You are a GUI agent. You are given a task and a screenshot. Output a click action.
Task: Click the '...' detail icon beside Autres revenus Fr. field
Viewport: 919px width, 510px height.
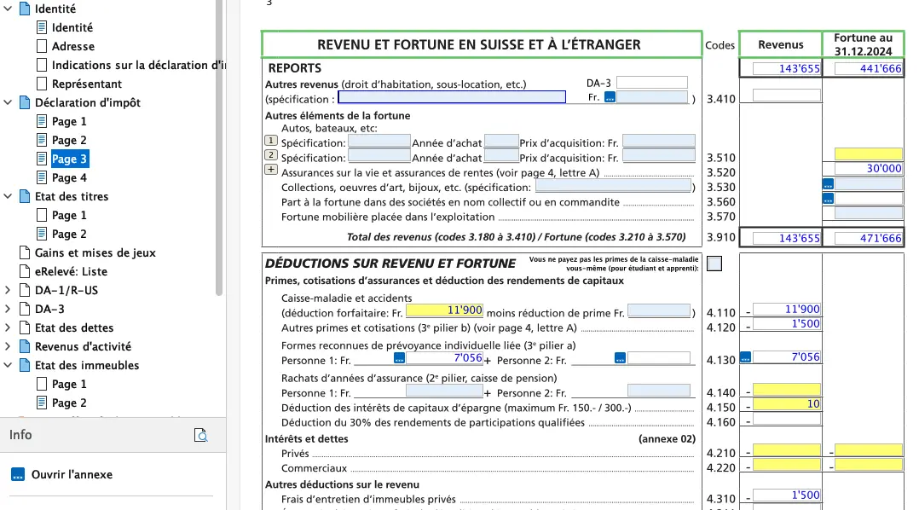coord(609,98)
